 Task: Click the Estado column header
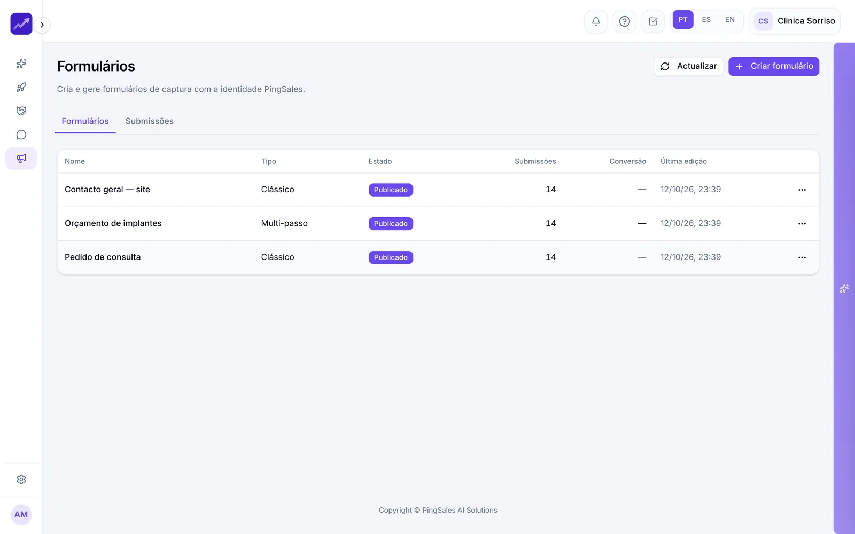tap(380, 161)
